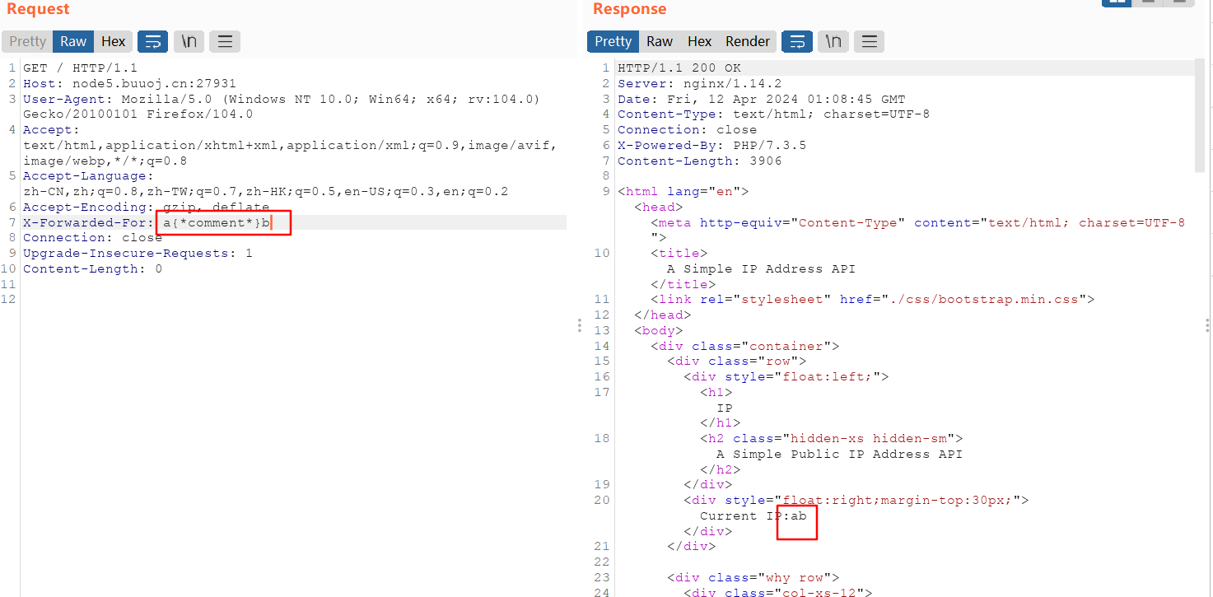Image resolution: width=1213 pixels, height=597 pixels.
Task: Click A Simple Public IP Address API text
Action: [x=840, y=455]
